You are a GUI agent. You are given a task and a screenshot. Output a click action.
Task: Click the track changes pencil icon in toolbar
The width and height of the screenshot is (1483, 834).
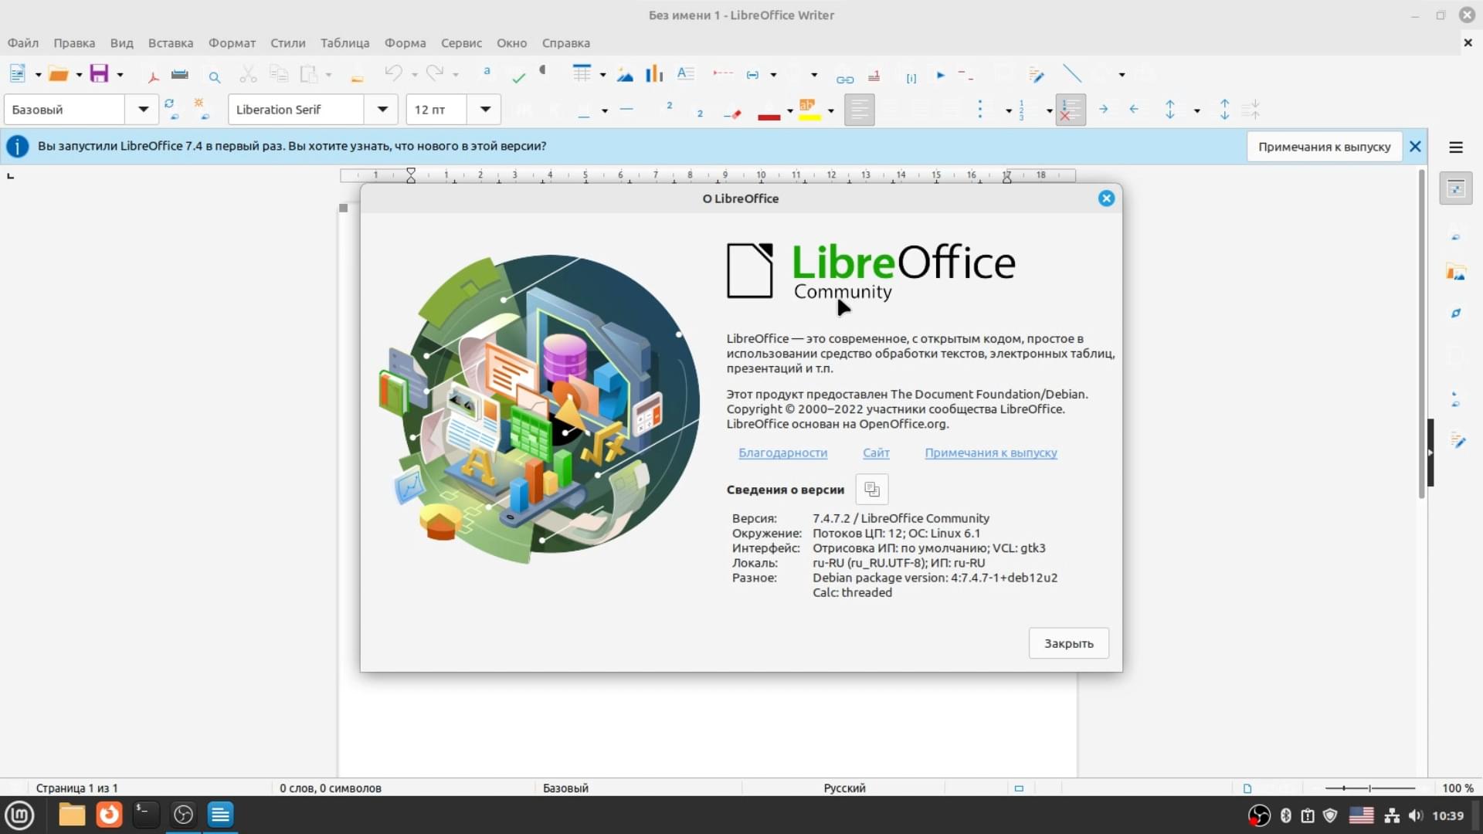point(1037,75)
